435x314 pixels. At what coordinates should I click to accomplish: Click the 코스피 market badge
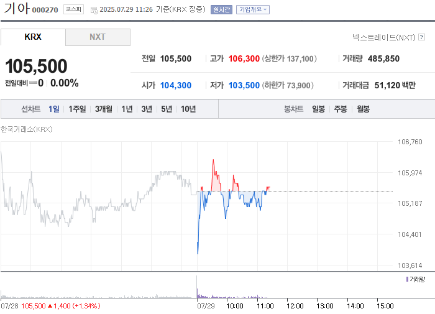tap(73, 9)
